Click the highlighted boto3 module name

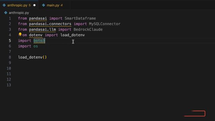[39, 41]
